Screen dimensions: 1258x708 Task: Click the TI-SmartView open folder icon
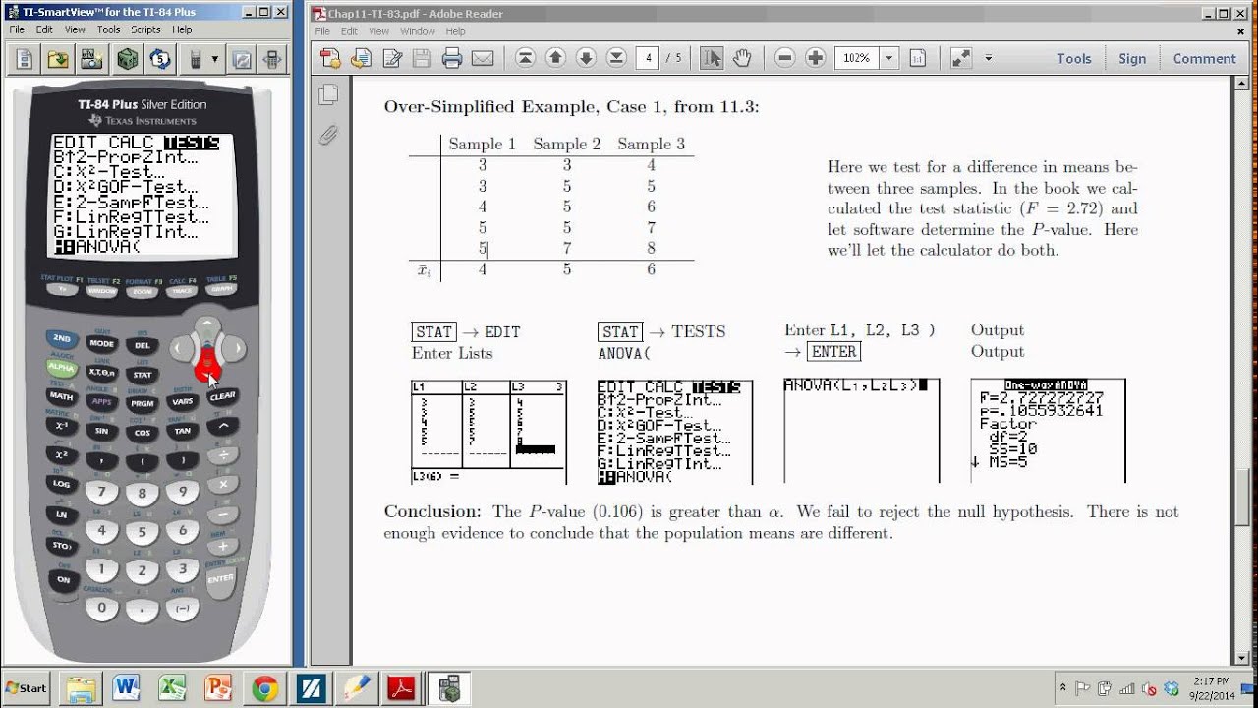tap(58, 59)
